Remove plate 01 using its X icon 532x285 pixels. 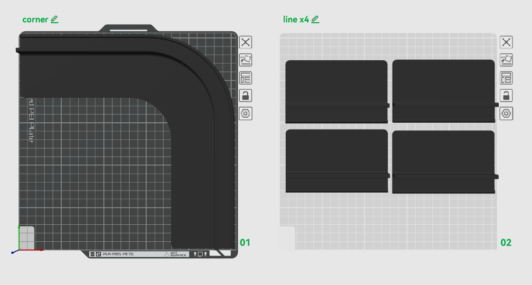(x=246, y=42)
